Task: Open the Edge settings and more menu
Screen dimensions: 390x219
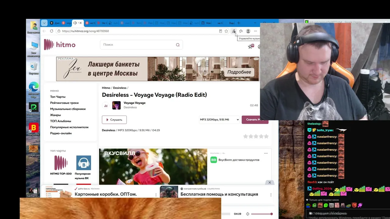Action: (x=256, y=31)
